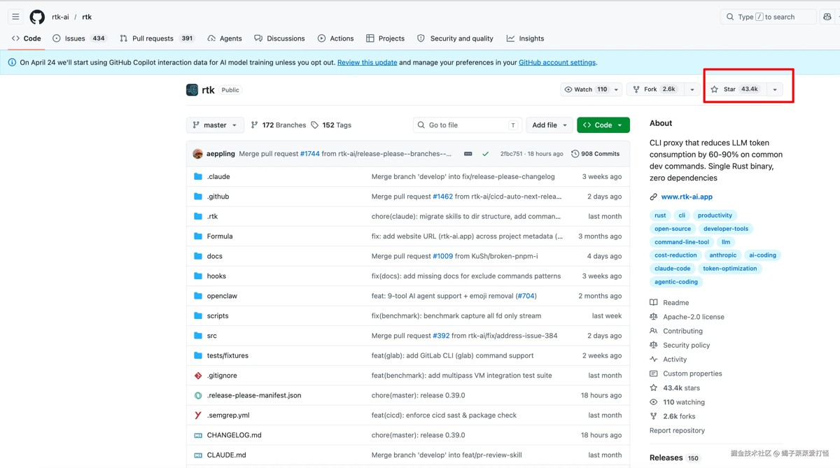Star the rtk repository

pos(735,90)
